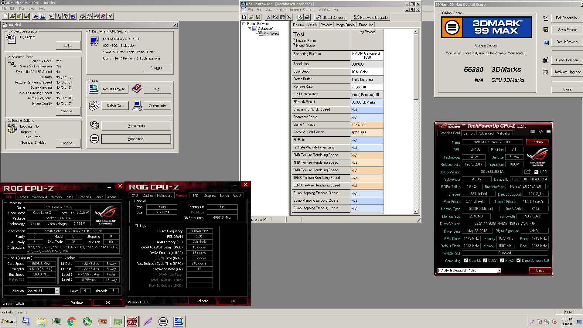Toggle UEFI checkbox in GPU-Z
583x328 pixels.
[537, 172]
